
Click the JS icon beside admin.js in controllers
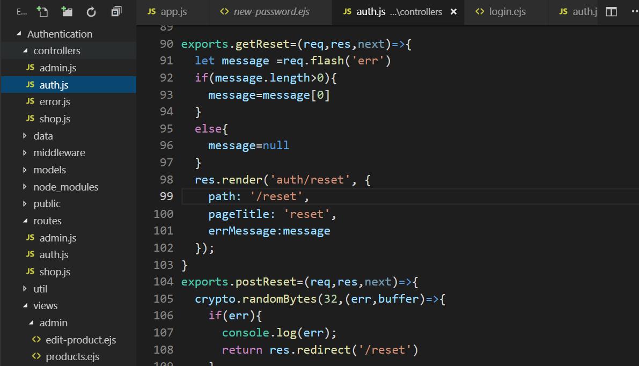click(30, 67)
